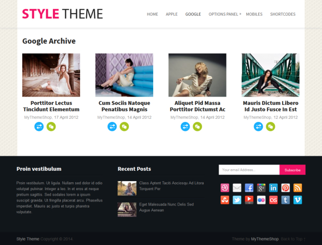Click the RSS feed icon
This screenshot has width=322, height=245.
298,188
